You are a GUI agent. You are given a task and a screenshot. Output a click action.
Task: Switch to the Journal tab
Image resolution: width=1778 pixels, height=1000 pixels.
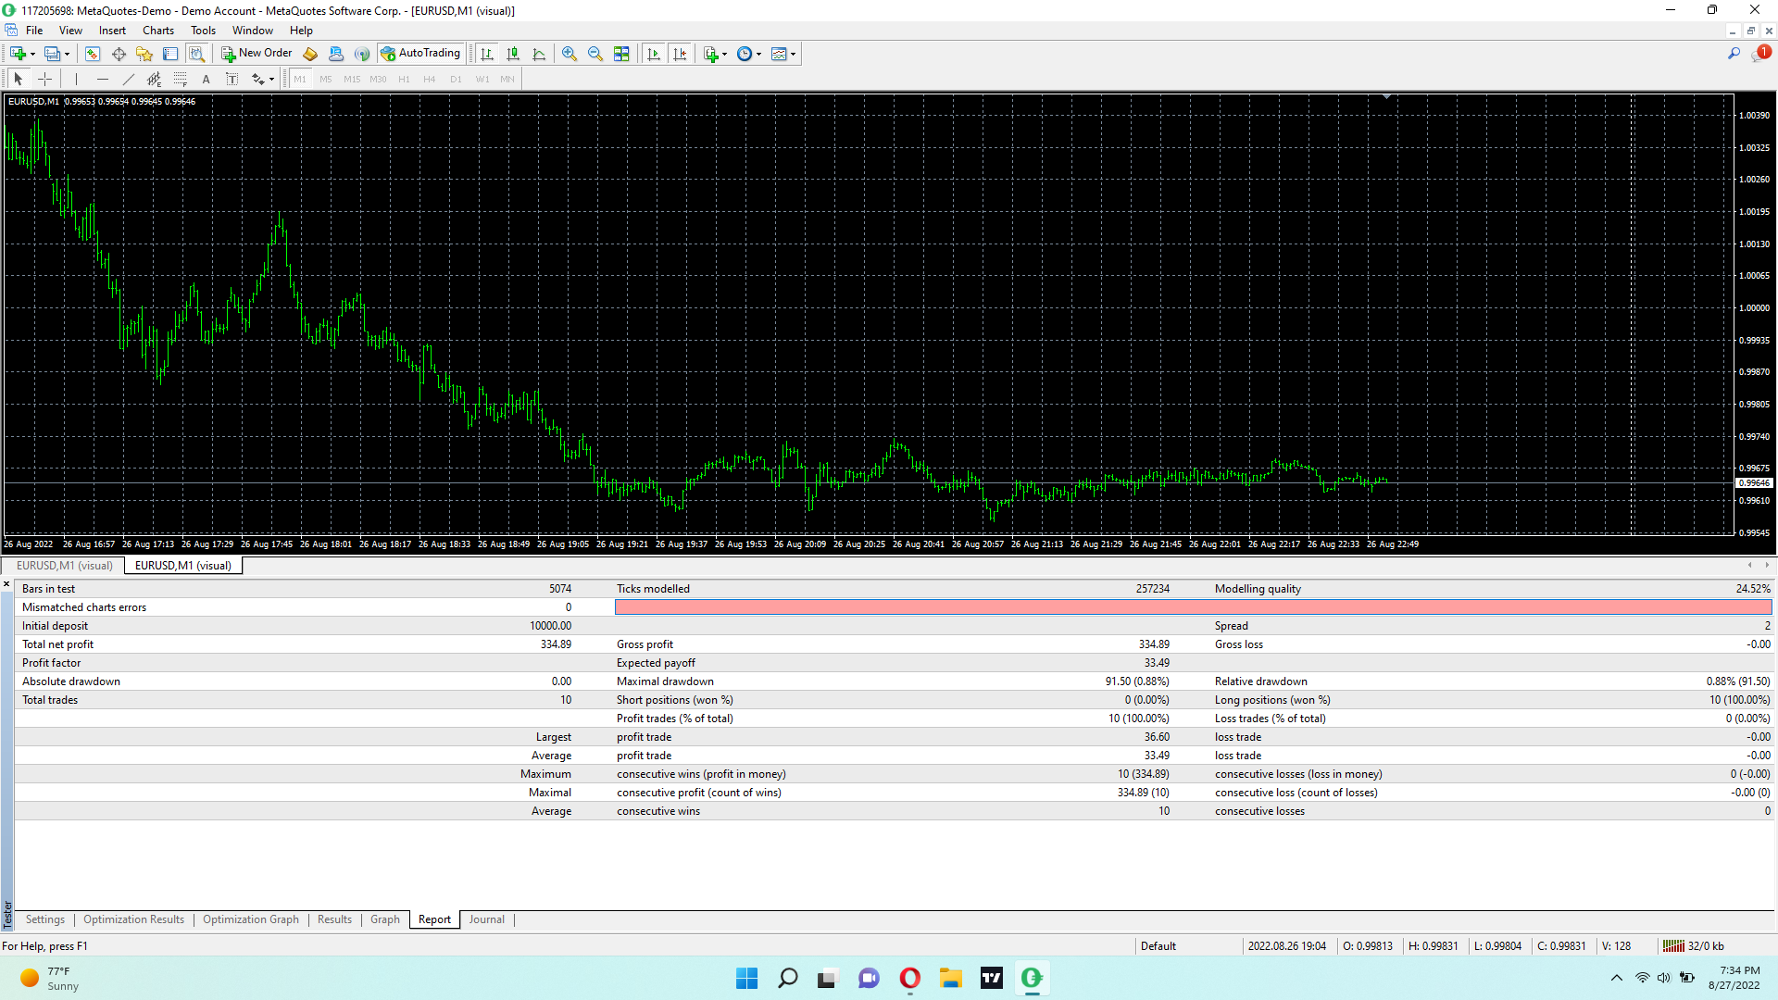pos(486,919)
